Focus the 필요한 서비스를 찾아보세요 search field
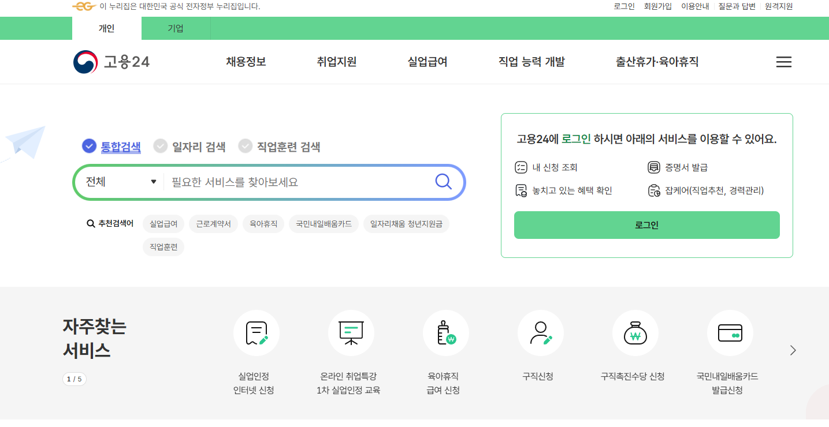This screenshot has width=829, height=427. (298, 182)
